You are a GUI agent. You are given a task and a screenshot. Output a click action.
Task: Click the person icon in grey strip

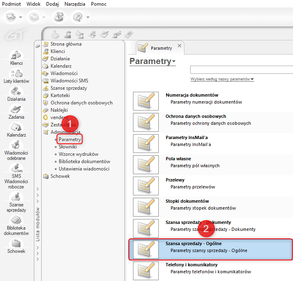pos(68,34)
